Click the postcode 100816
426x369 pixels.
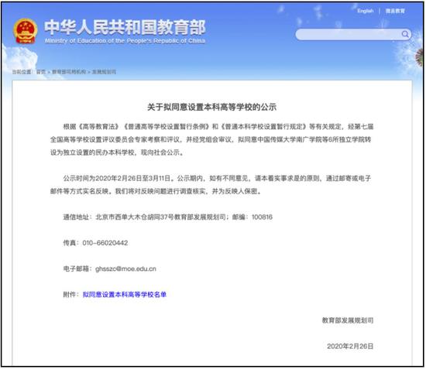(262, 217)
